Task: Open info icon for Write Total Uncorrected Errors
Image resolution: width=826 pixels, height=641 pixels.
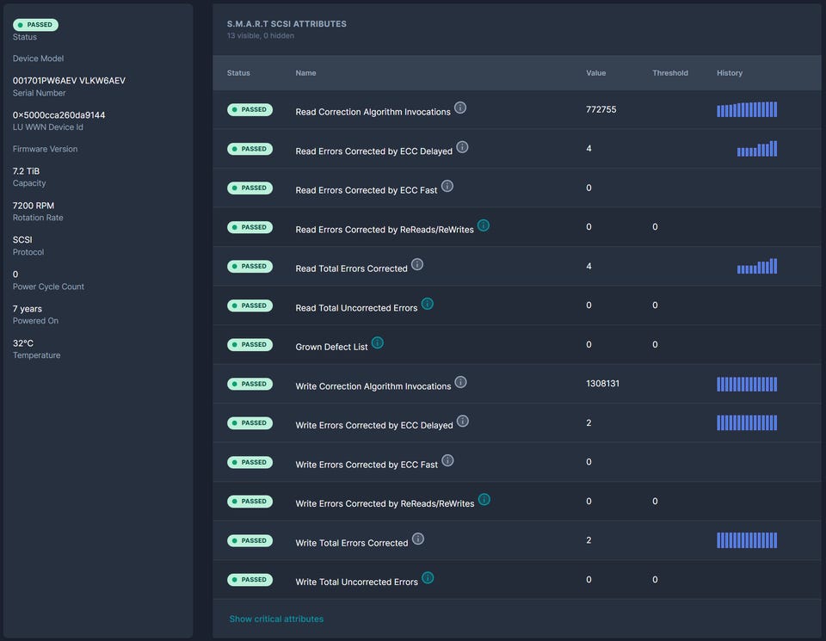Action: [428, 577]
